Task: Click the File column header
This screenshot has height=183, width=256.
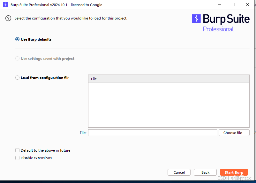Action: coord(169,79)
